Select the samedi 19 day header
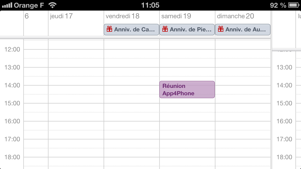 click(x=176, y=16)
